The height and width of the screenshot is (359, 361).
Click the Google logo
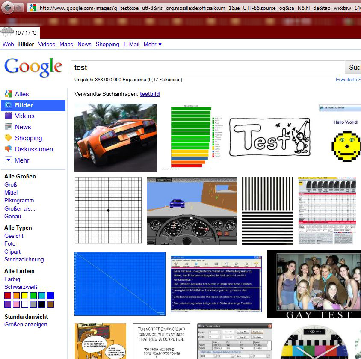coord(33,67)
